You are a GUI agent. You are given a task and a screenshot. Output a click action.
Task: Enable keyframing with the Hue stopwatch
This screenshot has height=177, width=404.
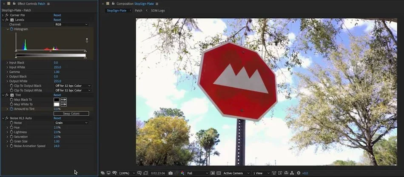(x=11, y=128)
